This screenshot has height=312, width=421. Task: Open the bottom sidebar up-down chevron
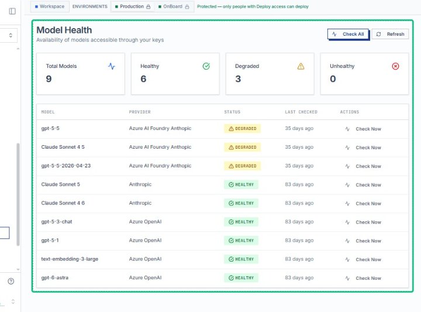click(x=13, y=301)
